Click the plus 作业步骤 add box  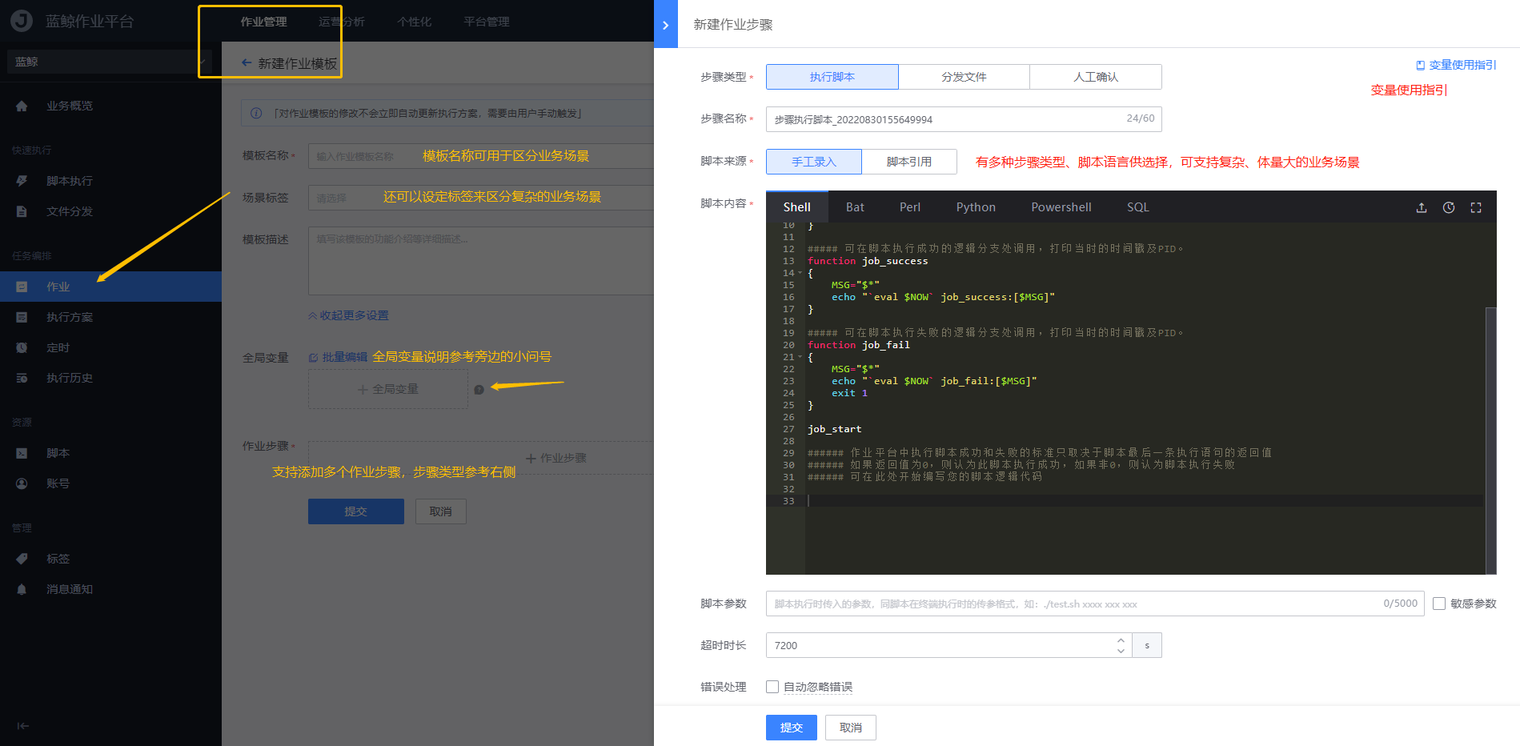coord(556,458)
